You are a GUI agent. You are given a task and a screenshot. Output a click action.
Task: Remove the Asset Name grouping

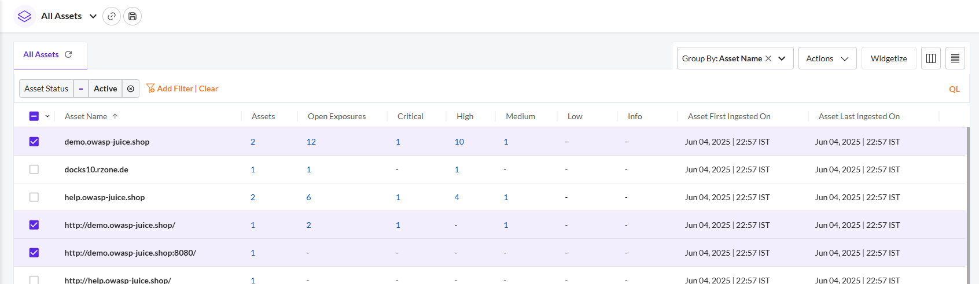(768, 58)
